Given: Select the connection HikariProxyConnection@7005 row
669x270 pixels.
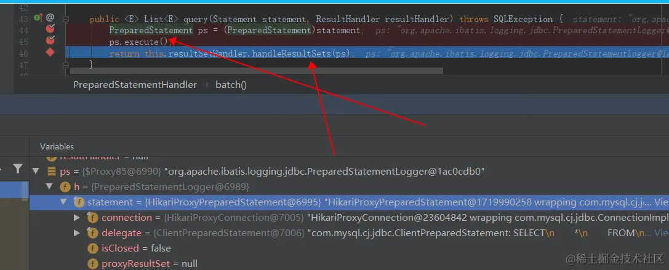Looking at the screenshot, I should 349,218.
